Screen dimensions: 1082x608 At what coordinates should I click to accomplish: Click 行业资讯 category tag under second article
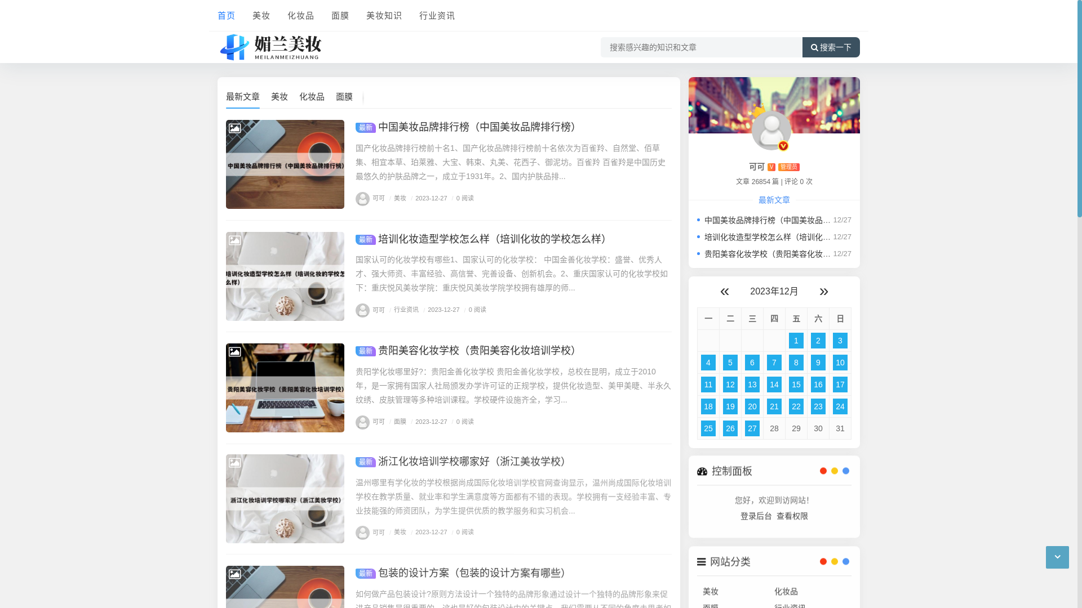point(406,310)
